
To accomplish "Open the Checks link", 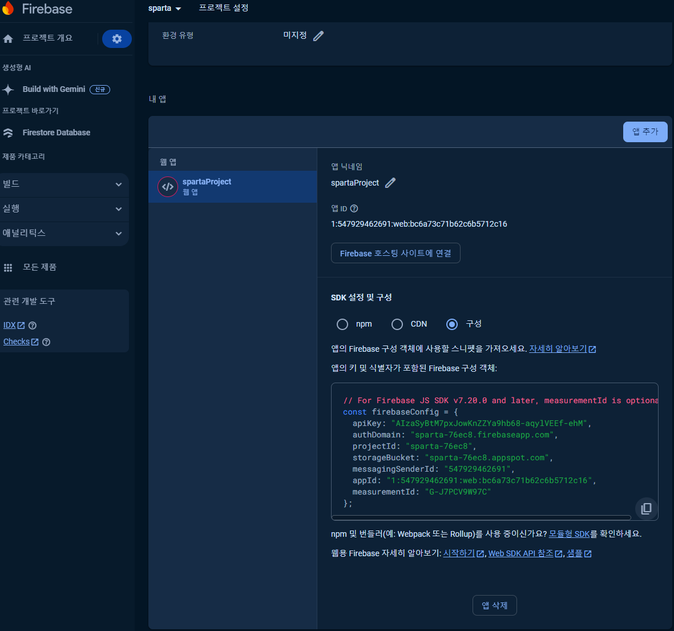I will point(21,341).
